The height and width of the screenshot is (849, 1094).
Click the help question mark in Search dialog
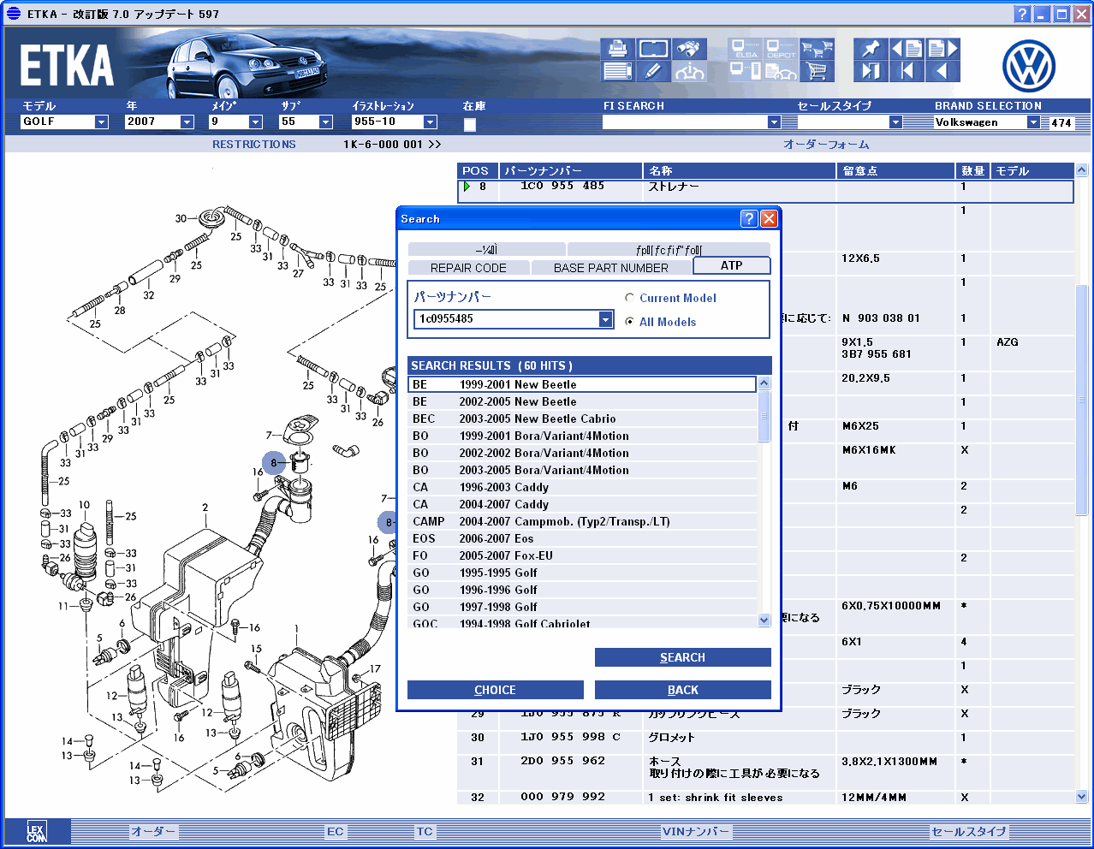click(x=749, y=218)
